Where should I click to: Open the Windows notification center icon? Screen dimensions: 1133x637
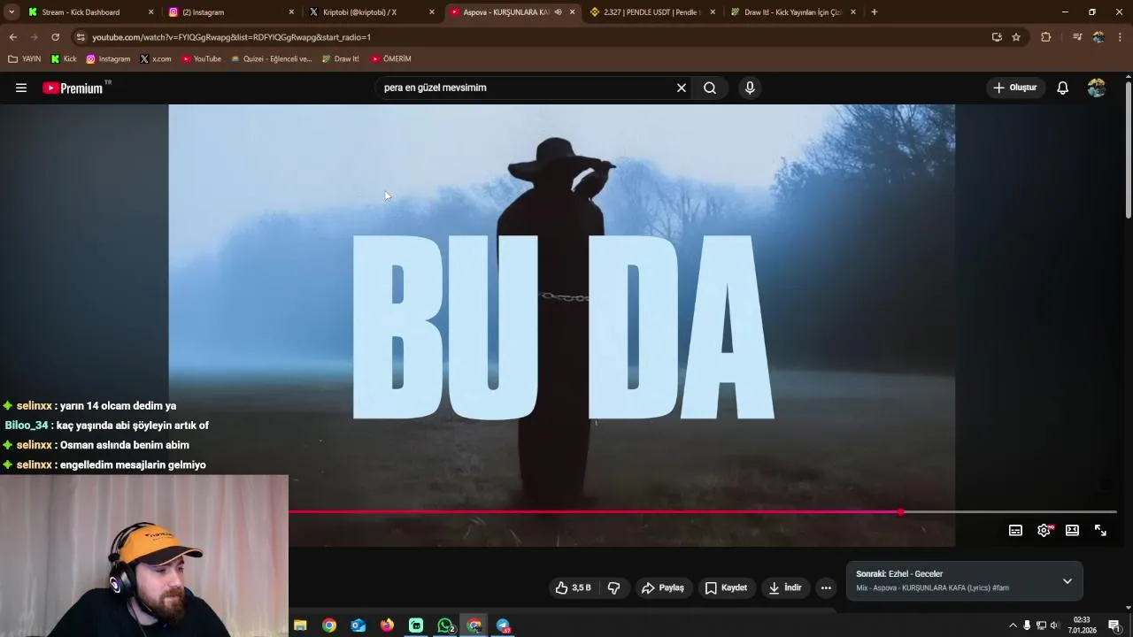click(1114, 625)
